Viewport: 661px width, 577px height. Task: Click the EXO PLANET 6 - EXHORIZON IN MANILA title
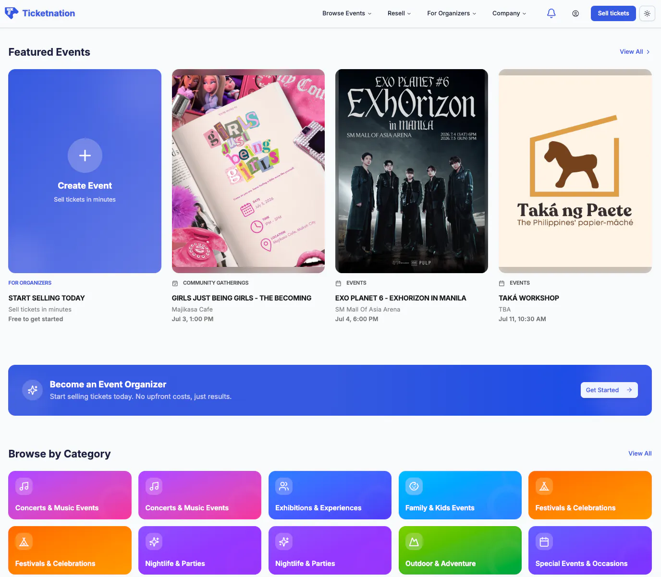click(401, 298)
